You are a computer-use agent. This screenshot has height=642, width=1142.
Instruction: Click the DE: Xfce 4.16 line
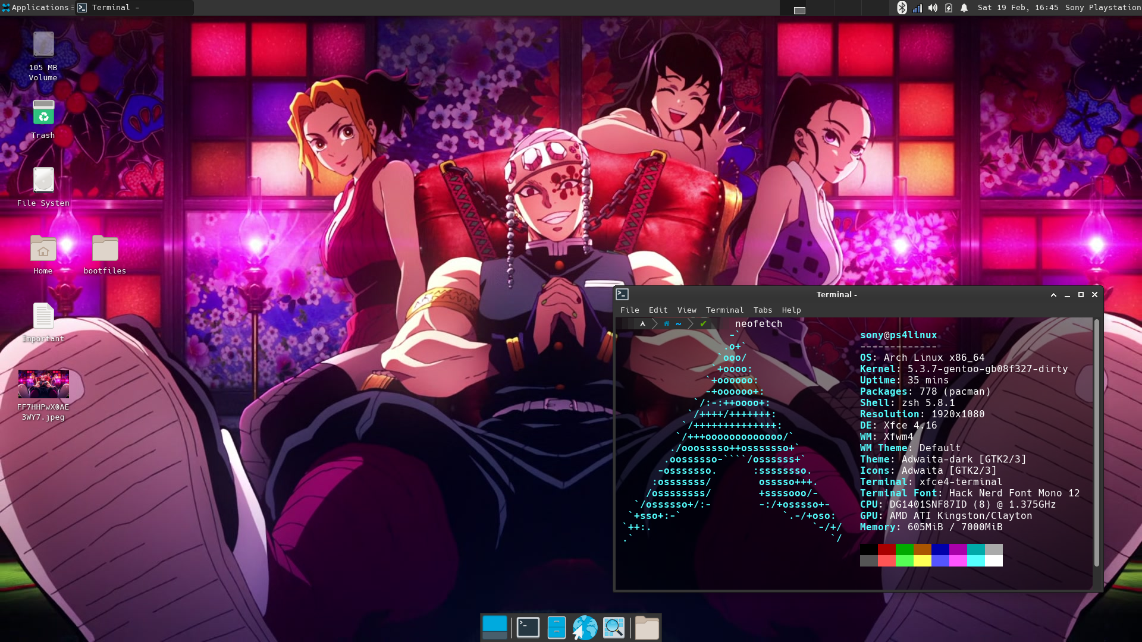[x=898, y=426]
